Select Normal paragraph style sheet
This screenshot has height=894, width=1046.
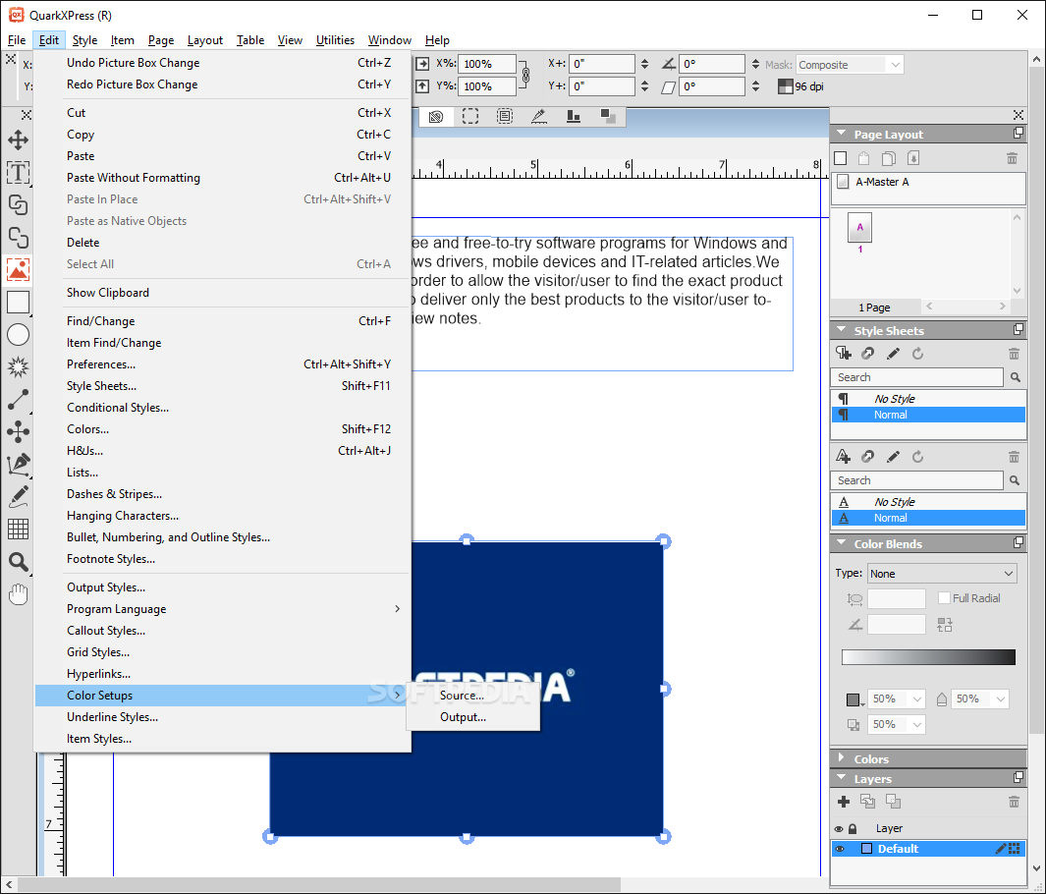coord(928,415)
